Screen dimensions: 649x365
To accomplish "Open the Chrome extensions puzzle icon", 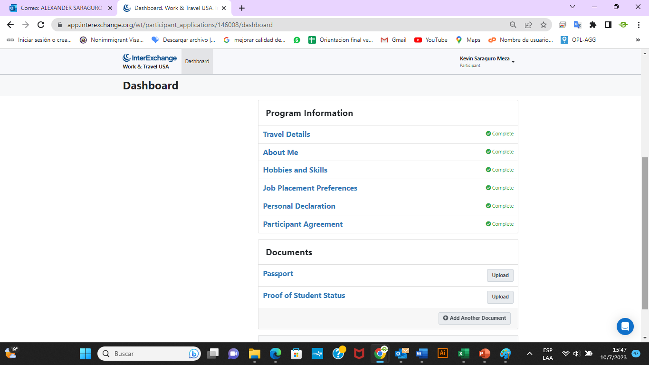I will 592,25.
